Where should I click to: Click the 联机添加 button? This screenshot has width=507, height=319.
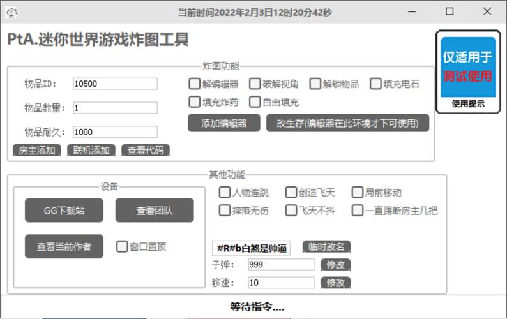[x=91, y=151]
